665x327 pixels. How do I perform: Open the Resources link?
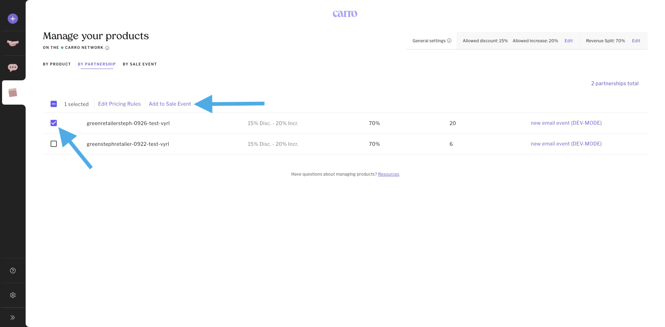coord(389,174)
